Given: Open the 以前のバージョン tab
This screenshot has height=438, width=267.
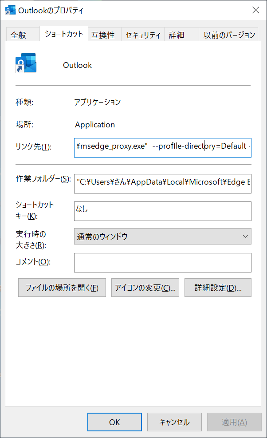Looking at the screenshot, I should point(228,35).
